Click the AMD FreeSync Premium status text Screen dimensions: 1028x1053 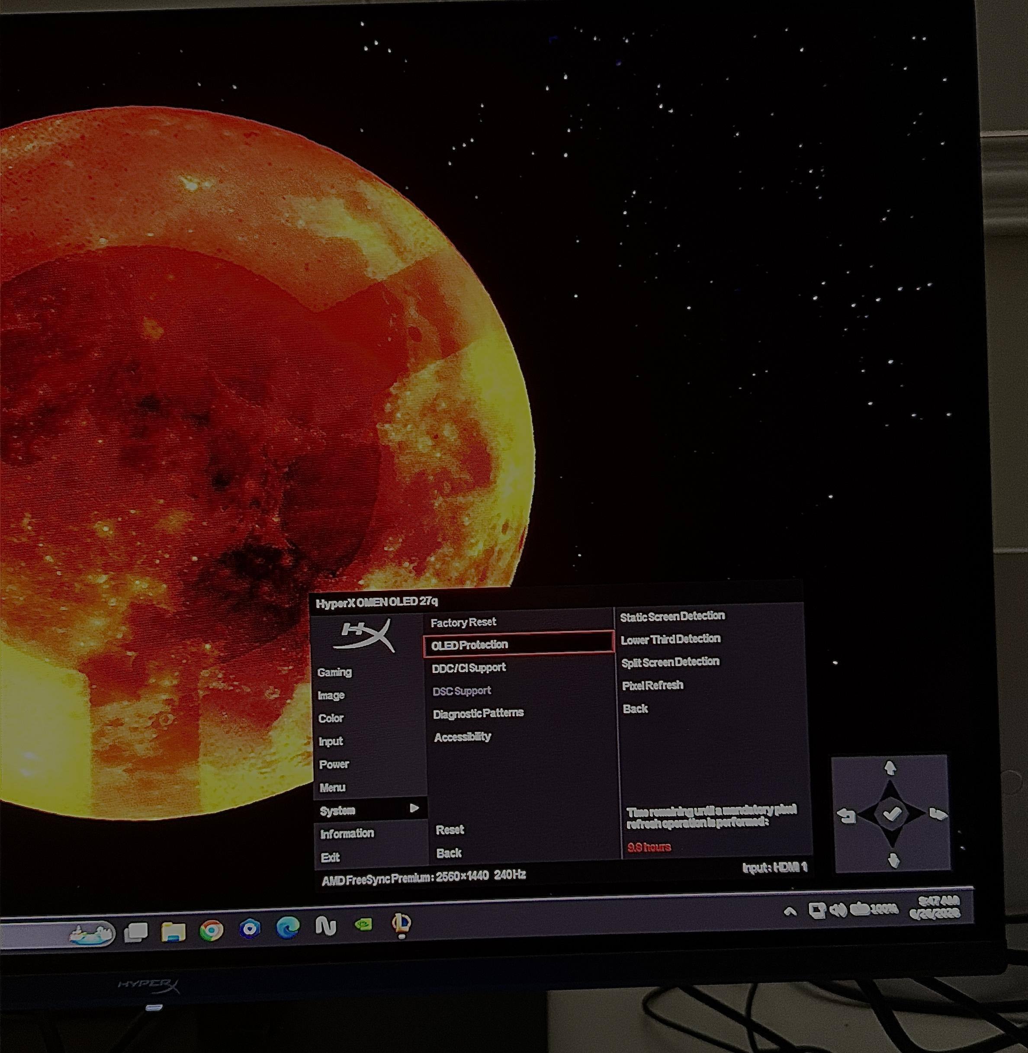[x=424, y=877]
